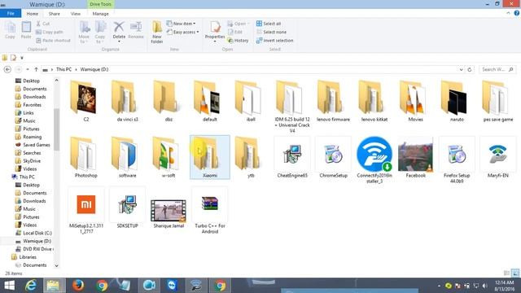This screenshot has height=293, width=521.
Task: Open the pes save game folder
Action: pyautogui.click(x=498, y=101)
